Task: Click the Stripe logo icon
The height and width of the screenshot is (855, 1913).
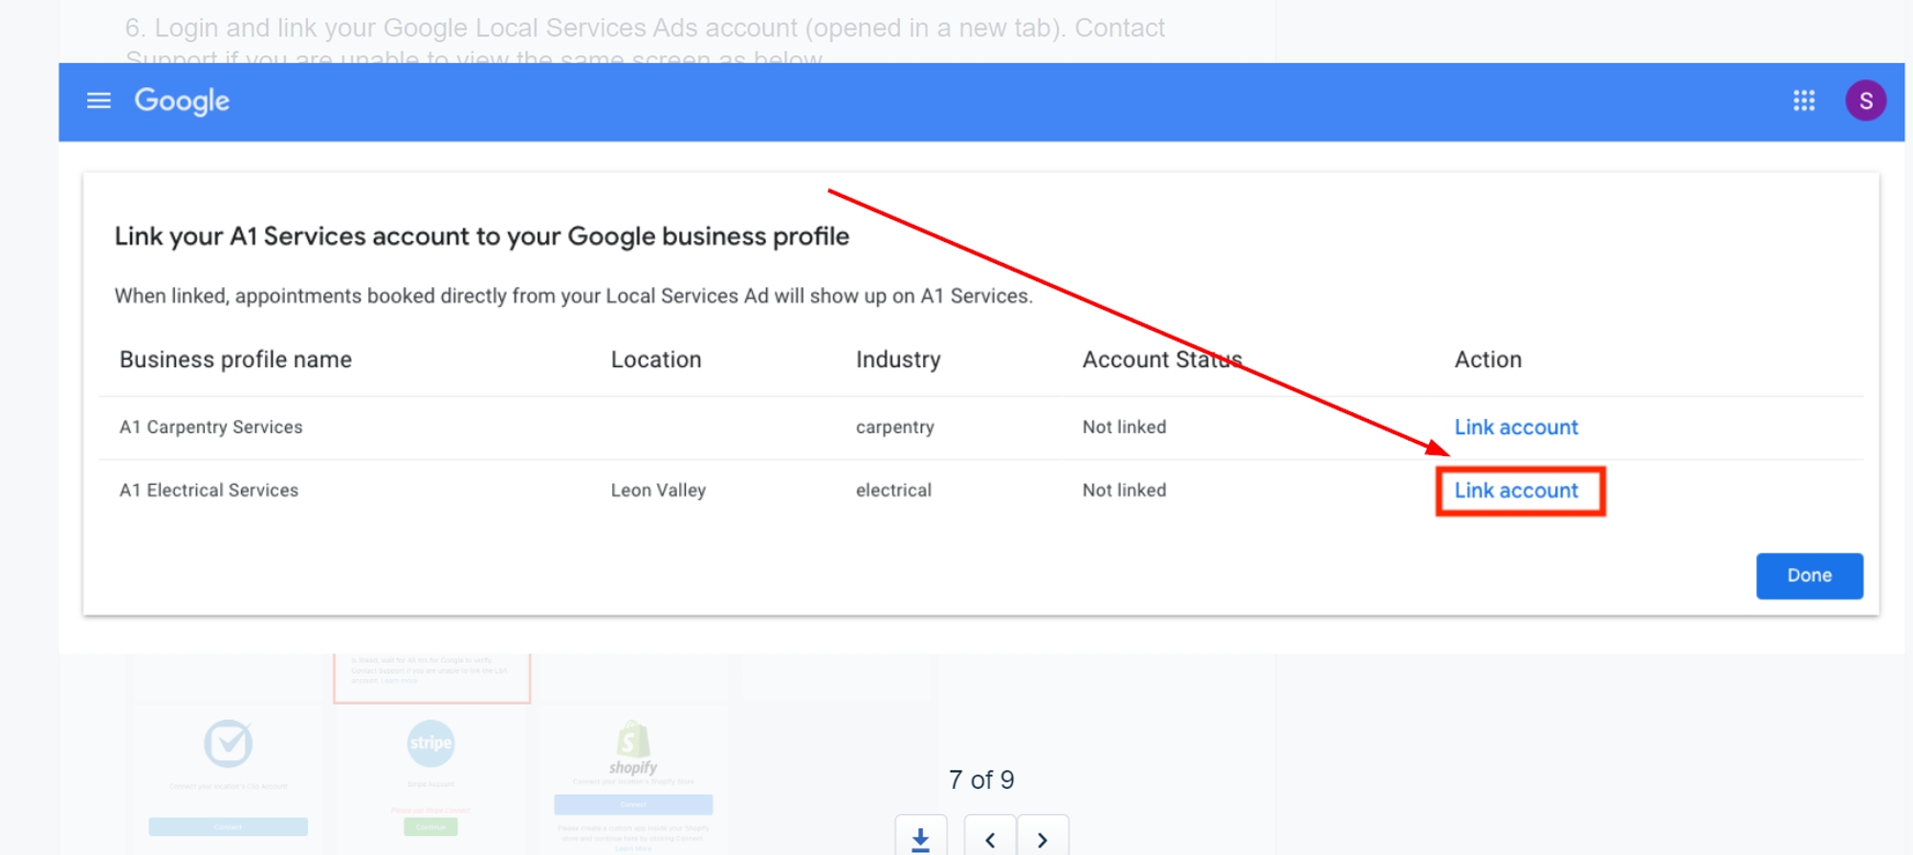Action: tap(430, 743)
